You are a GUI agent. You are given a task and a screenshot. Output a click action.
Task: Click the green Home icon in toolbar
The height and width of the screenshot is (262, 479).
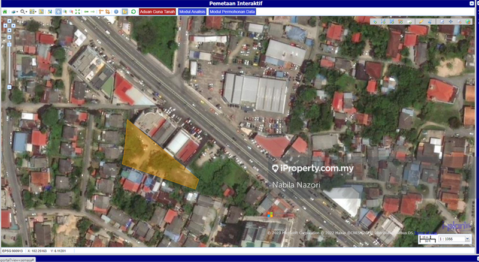[x=5, y=11]
